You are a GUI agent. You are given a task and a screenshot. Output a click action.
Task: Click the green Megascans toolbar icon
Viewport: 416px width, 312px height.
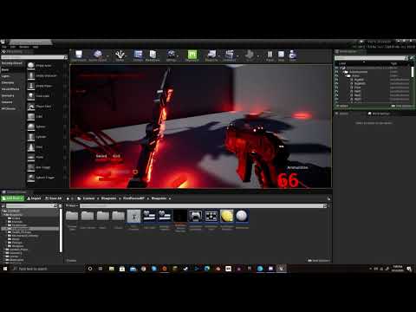192,55
